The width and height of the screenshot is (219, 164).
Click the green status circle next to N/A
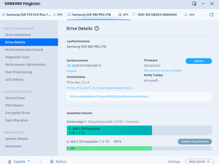pos(186,14)
